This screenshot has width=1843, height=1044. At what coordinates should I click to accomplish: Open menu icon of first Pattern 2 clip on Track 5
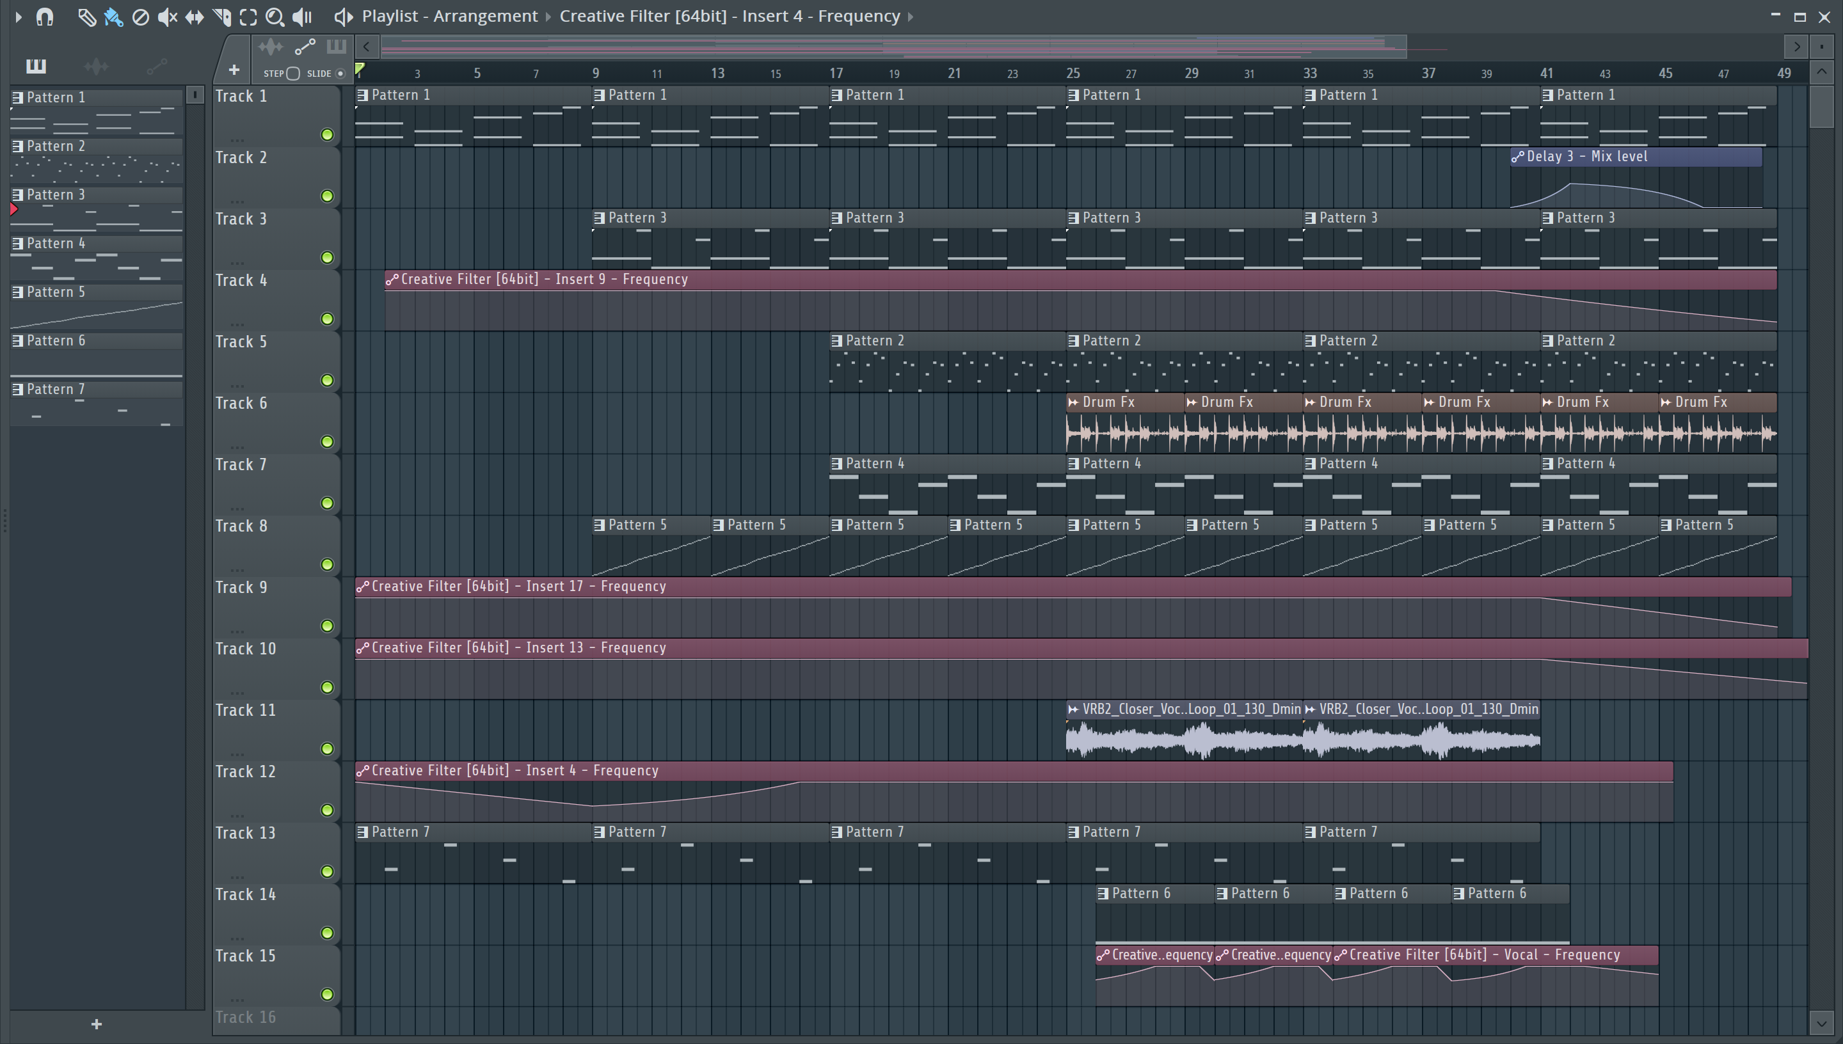click(x=837, y=342)
